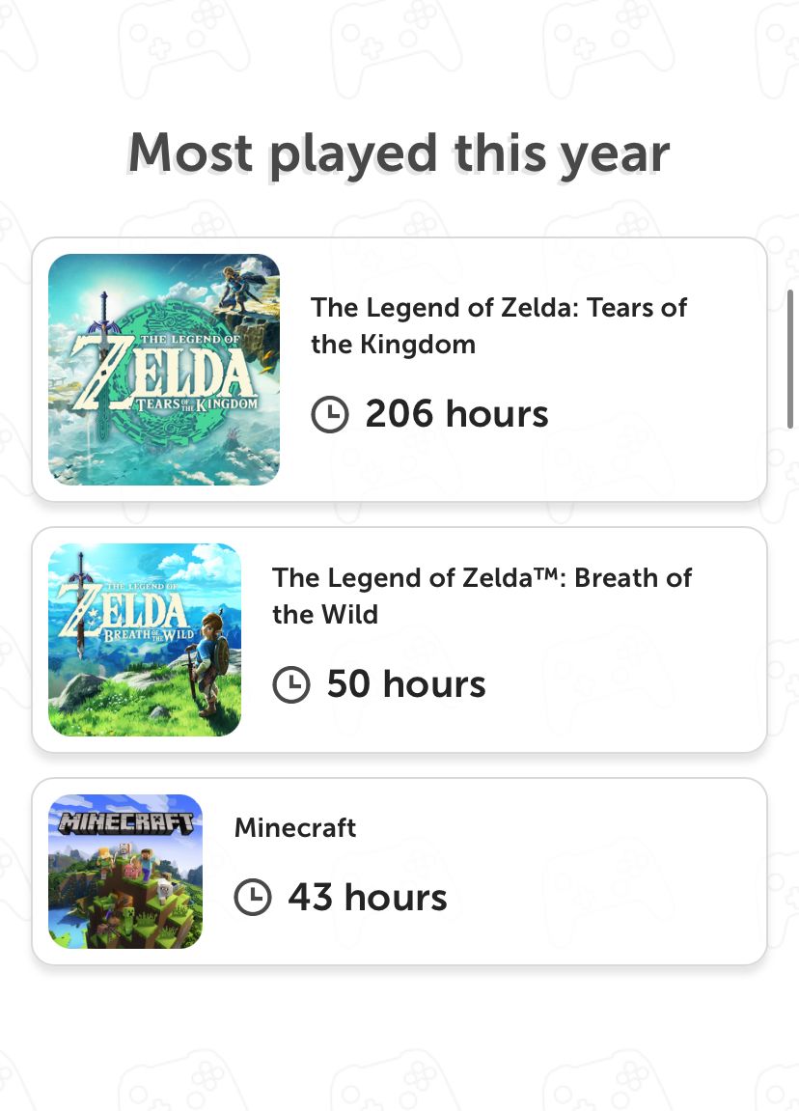Viewport: 799px width, 1111px height.
Task: Select the Minecraft game title text
Action: point(295,827)
